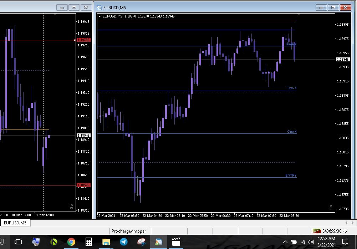Open File Explorer from the taskbar
This screenshot has width=357, height=249.
coord(106,242)
